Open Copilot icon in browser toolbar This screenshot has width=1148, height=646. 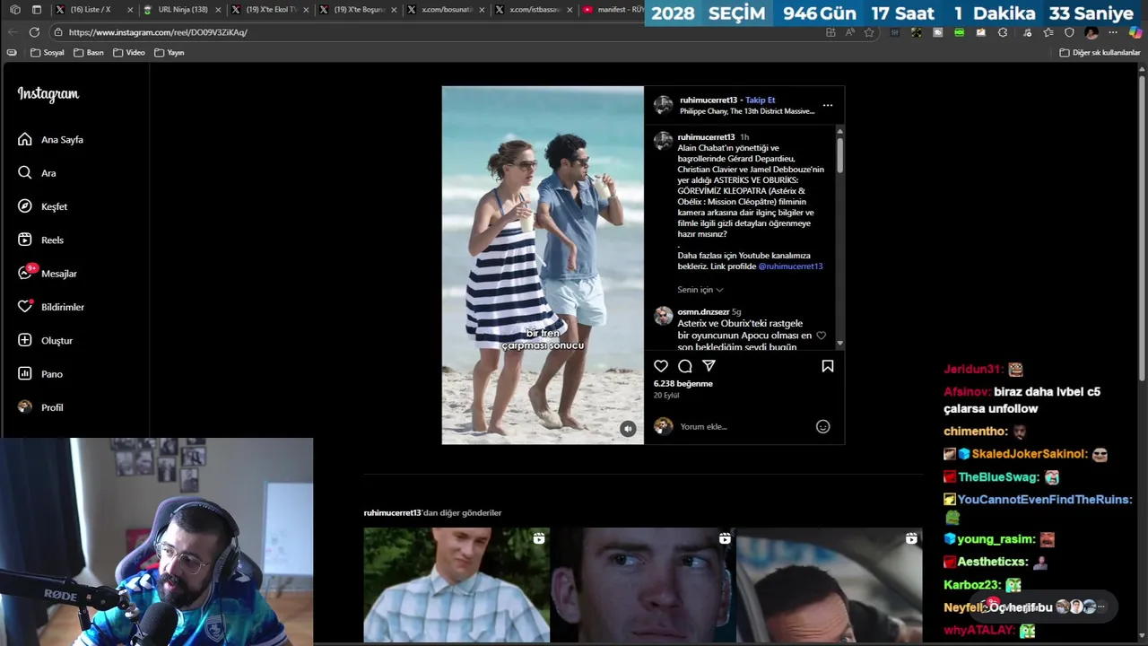tap(1135, 32)
